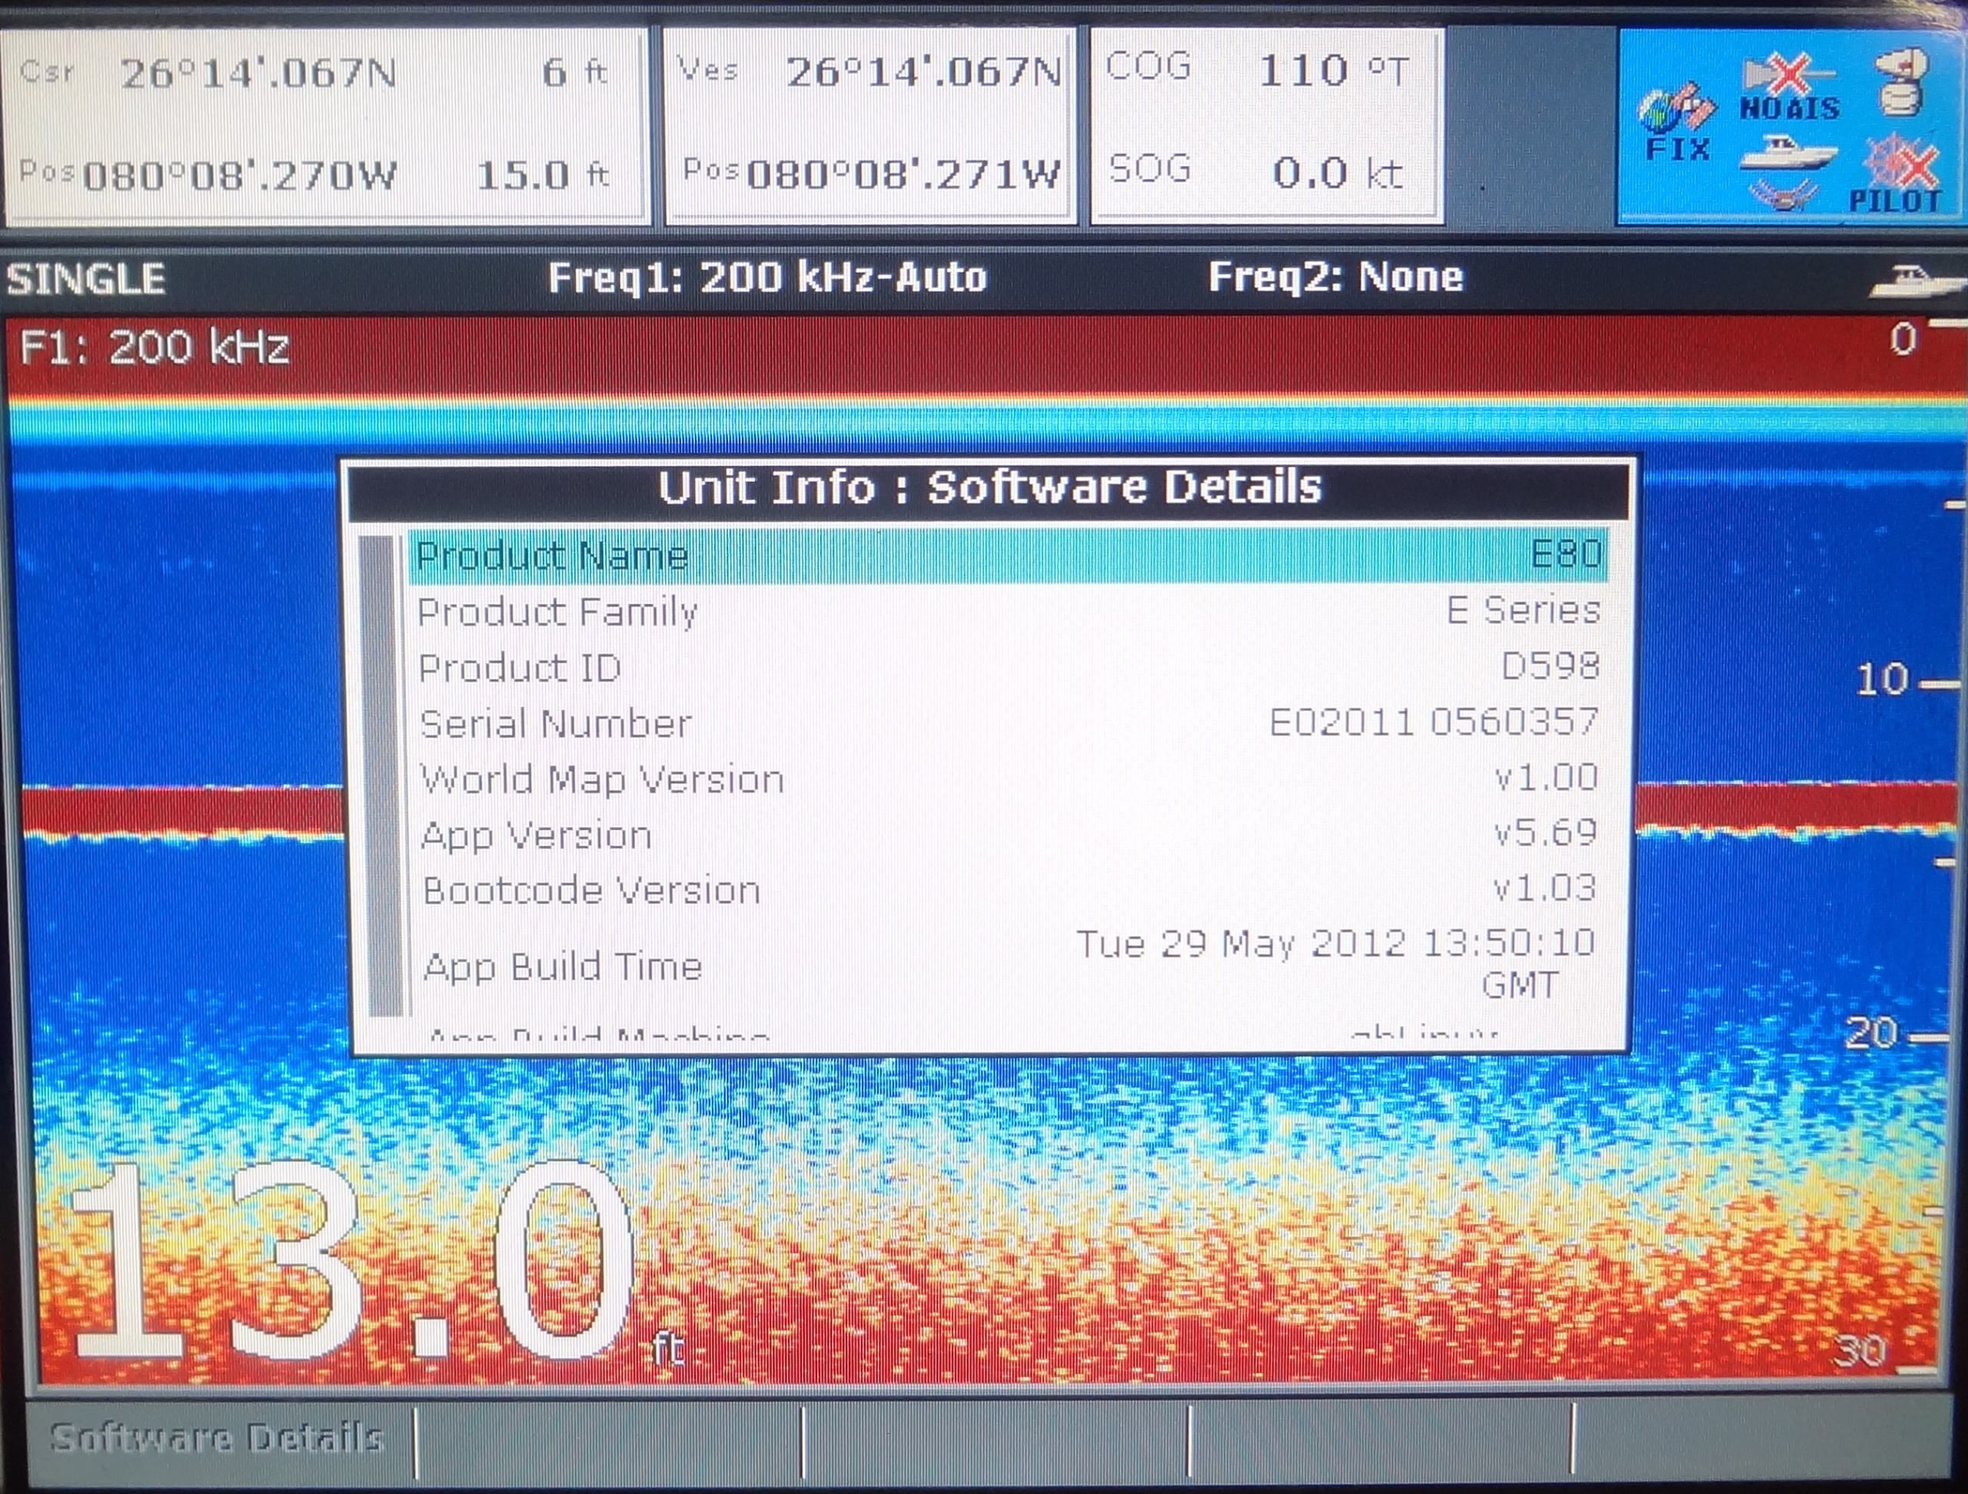Click the COG and SOG data box

tap(1265, 124)
